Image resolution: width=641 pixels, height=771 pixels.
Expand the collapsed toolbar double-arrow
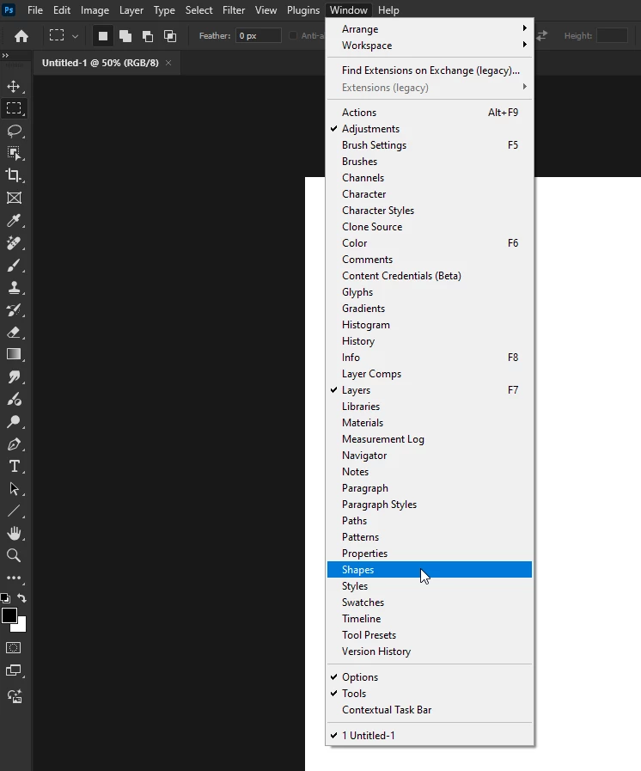5,56
